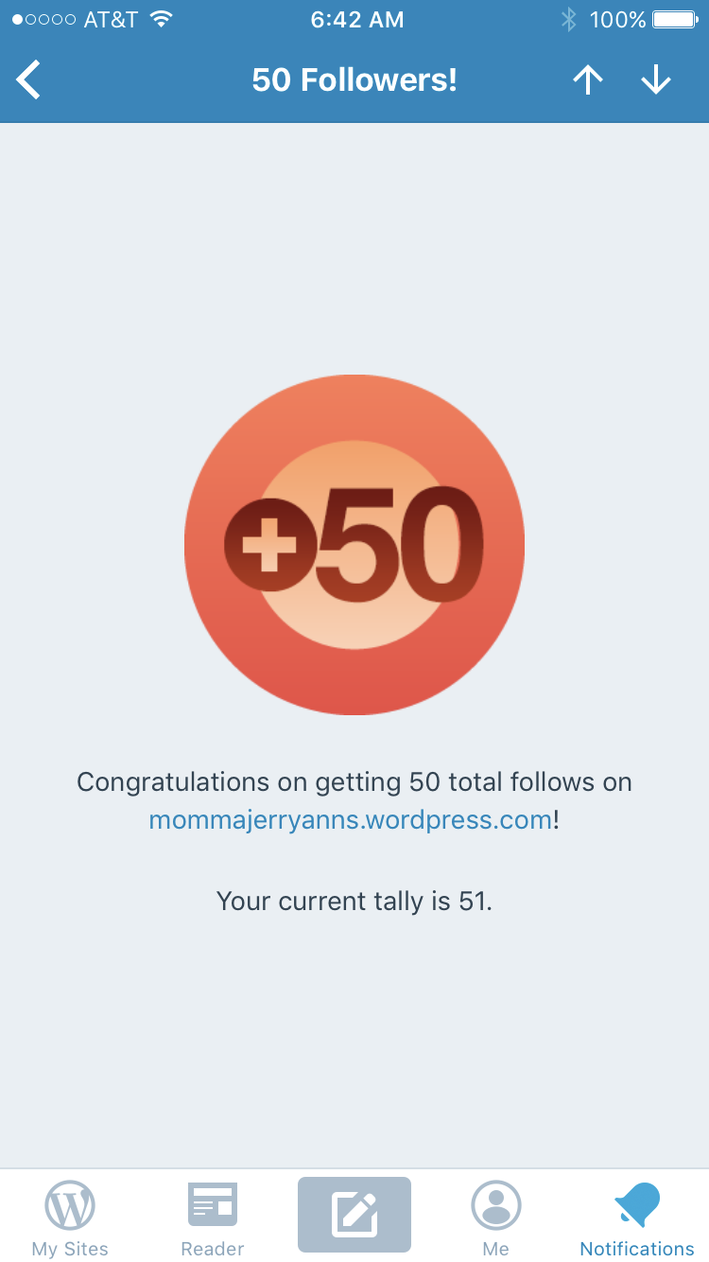This screenshot has width=709, height=1262.
Task: Tap the 100% battery percentage
Action: point(617,19)
